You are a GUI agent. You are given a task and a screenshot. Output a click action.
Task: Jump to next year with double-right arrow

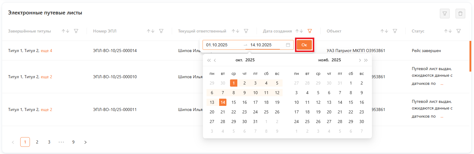click(x=366, y=60)
